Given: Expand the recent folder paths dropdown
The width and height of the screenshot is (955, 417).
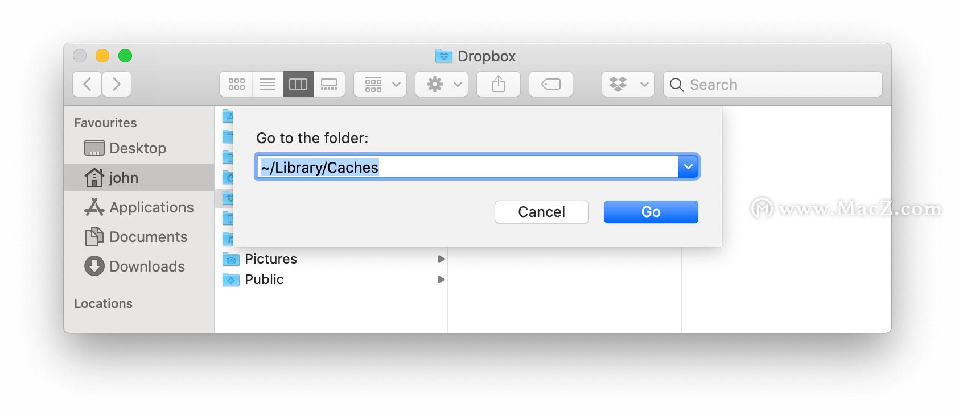Looking at the screenshot, I should point(688,167).
